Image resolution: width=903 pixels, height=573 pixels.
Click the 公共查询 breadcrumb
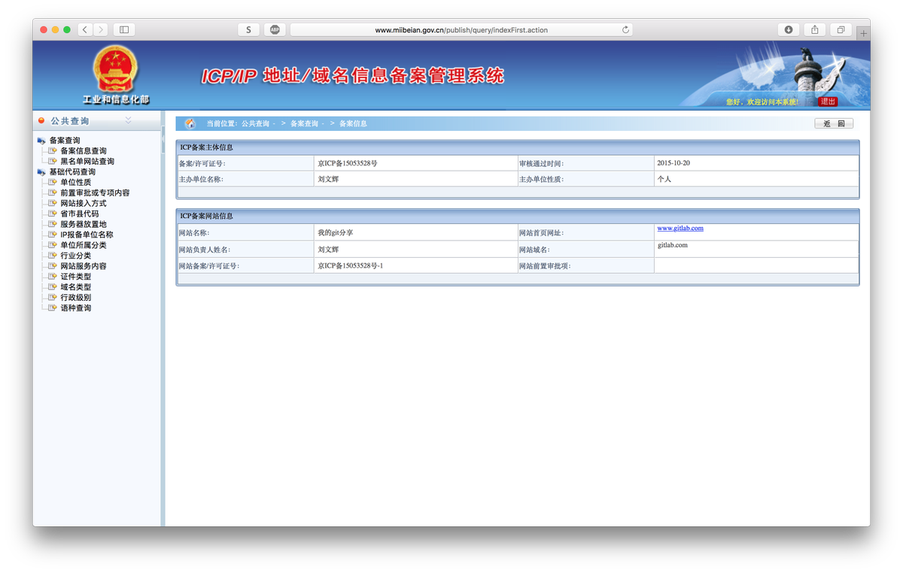[x=255, y=123]
